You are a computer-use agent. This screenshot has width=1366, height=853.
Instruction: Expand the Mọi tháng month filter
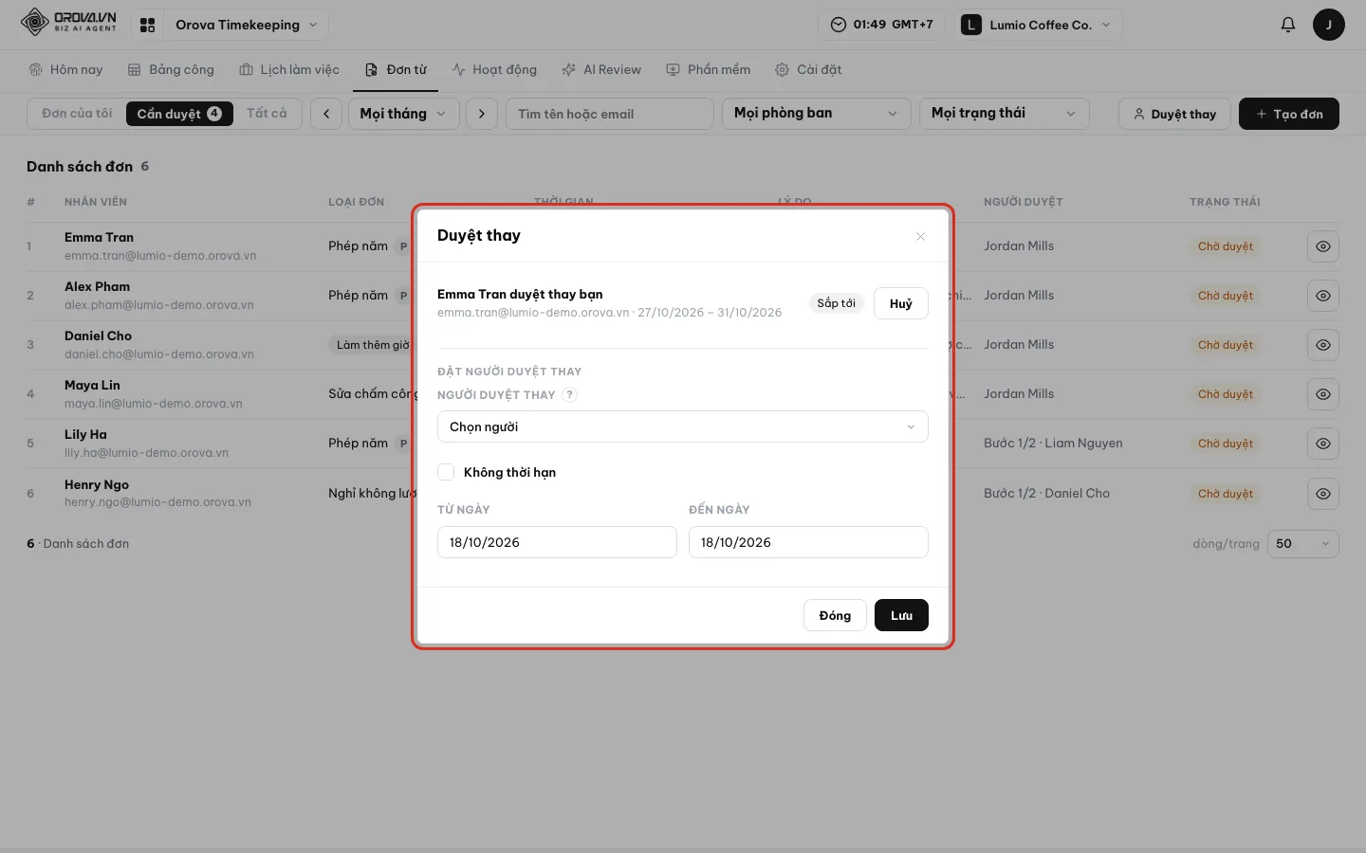(404, 114)
